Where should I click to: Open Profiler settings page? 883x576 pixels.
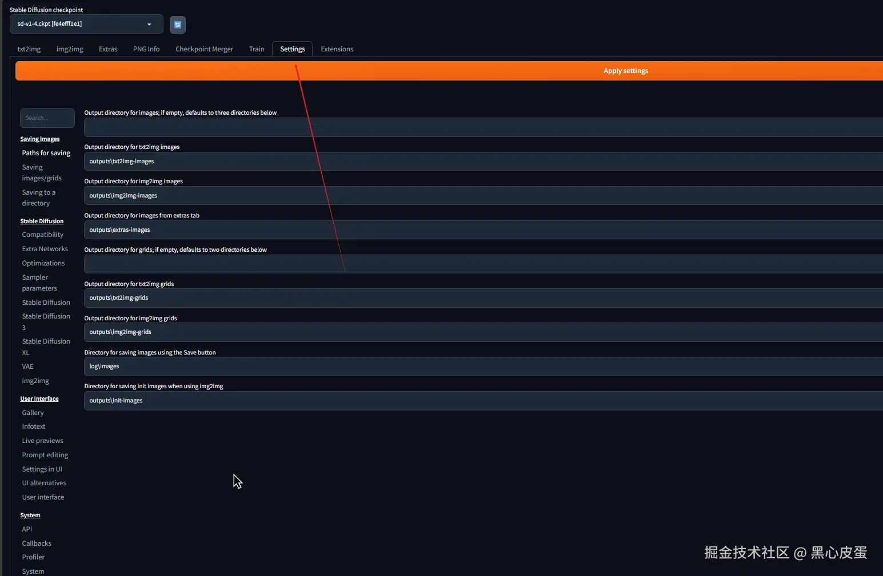[x=33, y=557]
